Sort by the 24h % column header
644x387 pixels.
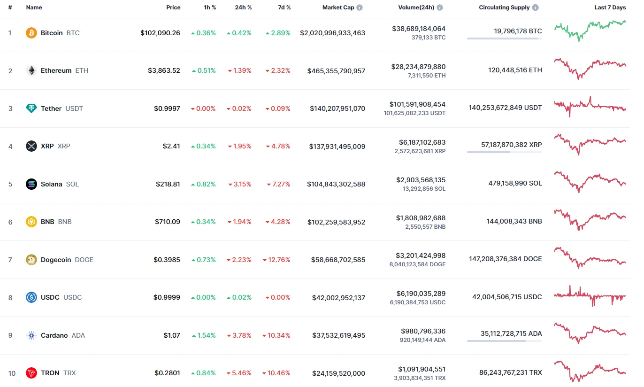click(243, 8)
